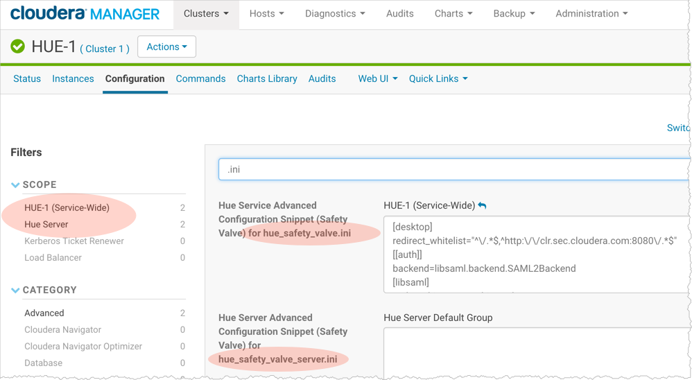Click the configuration search field containing .ini
Viewport: 692px width, 380px height.
(455, 169)
